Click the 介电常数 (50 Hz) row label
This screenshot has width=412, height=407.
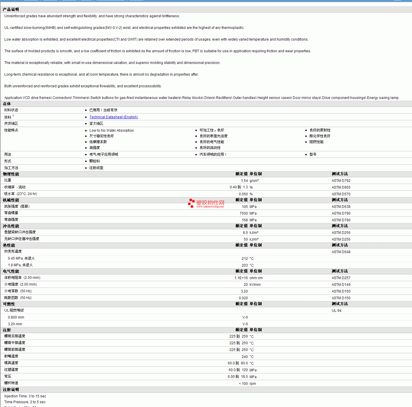tap(18, 291)
